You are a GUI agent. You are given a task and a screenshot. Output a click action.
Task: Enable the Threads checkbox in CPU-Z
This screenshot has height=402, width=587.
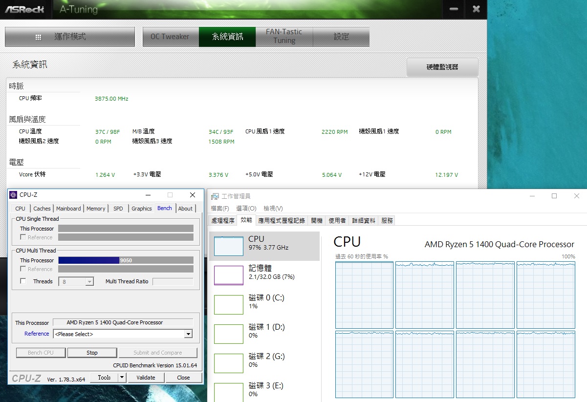[23, 281]
